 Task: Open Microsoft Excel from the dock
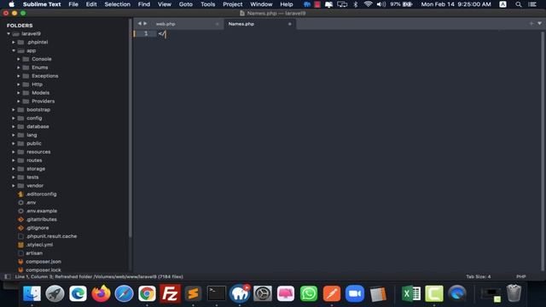[411, 293]
